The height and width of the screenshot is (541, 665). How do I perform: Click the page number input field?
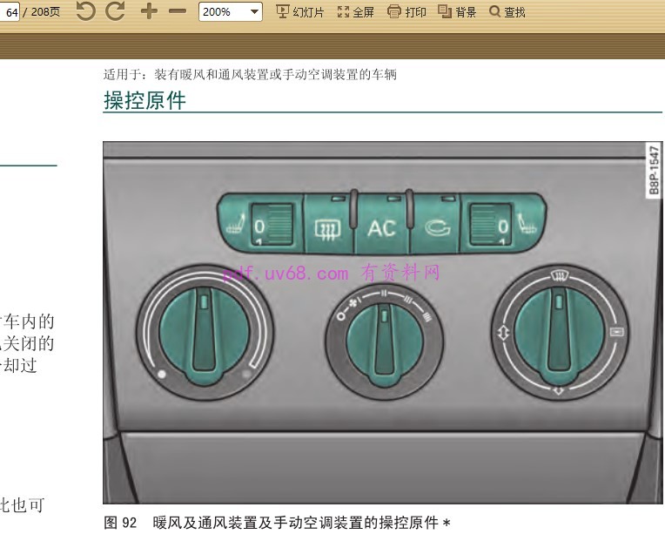[12, 12]
